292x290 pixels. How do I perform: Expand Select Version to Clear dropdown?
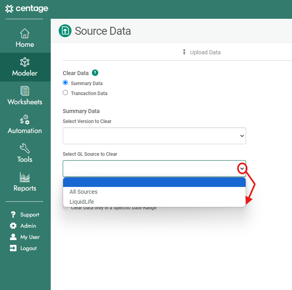tap(154, 136)
